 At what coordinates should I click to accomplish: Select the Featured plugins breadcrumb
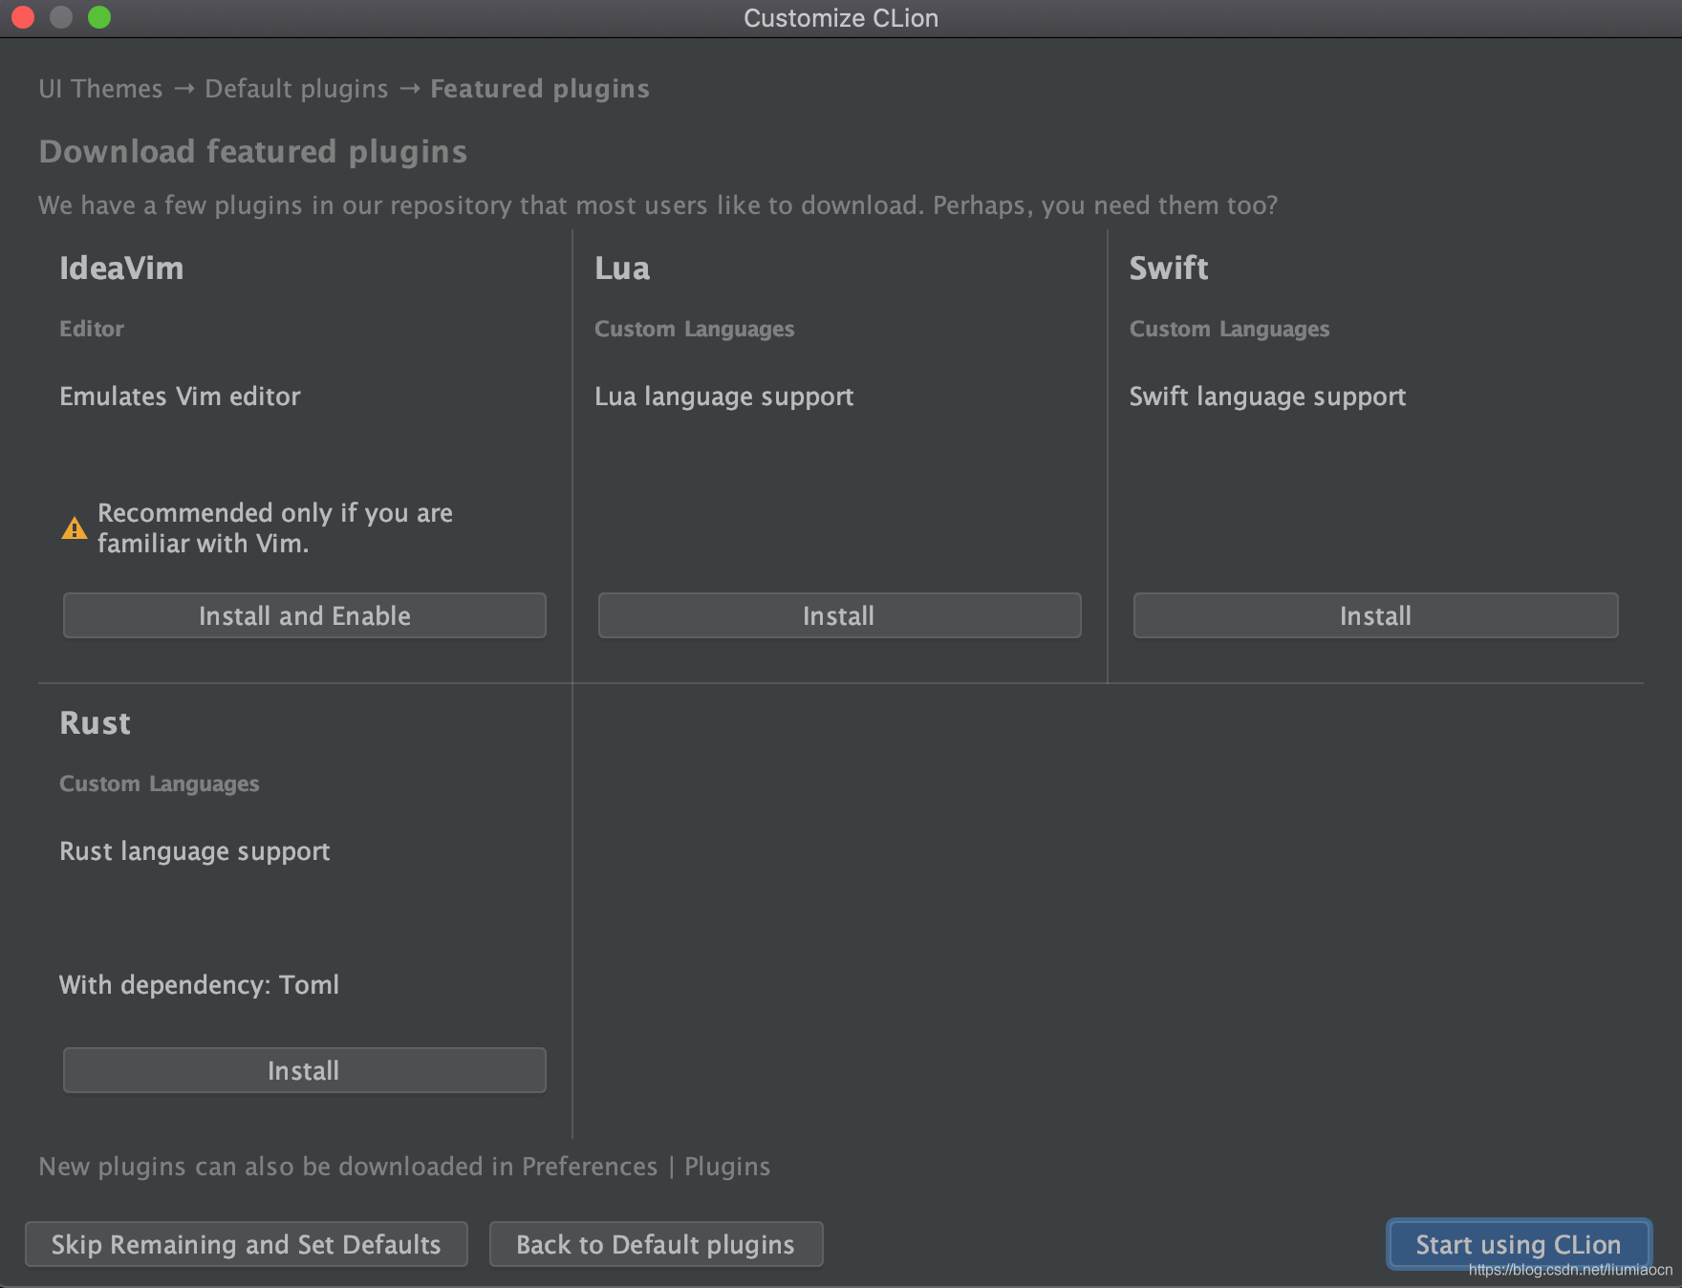[x=539, y=89]
